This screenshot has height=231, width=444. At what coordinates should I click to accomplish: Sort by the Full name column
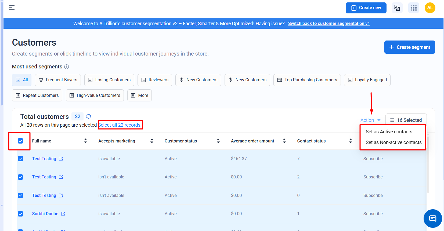click(85, 141)
